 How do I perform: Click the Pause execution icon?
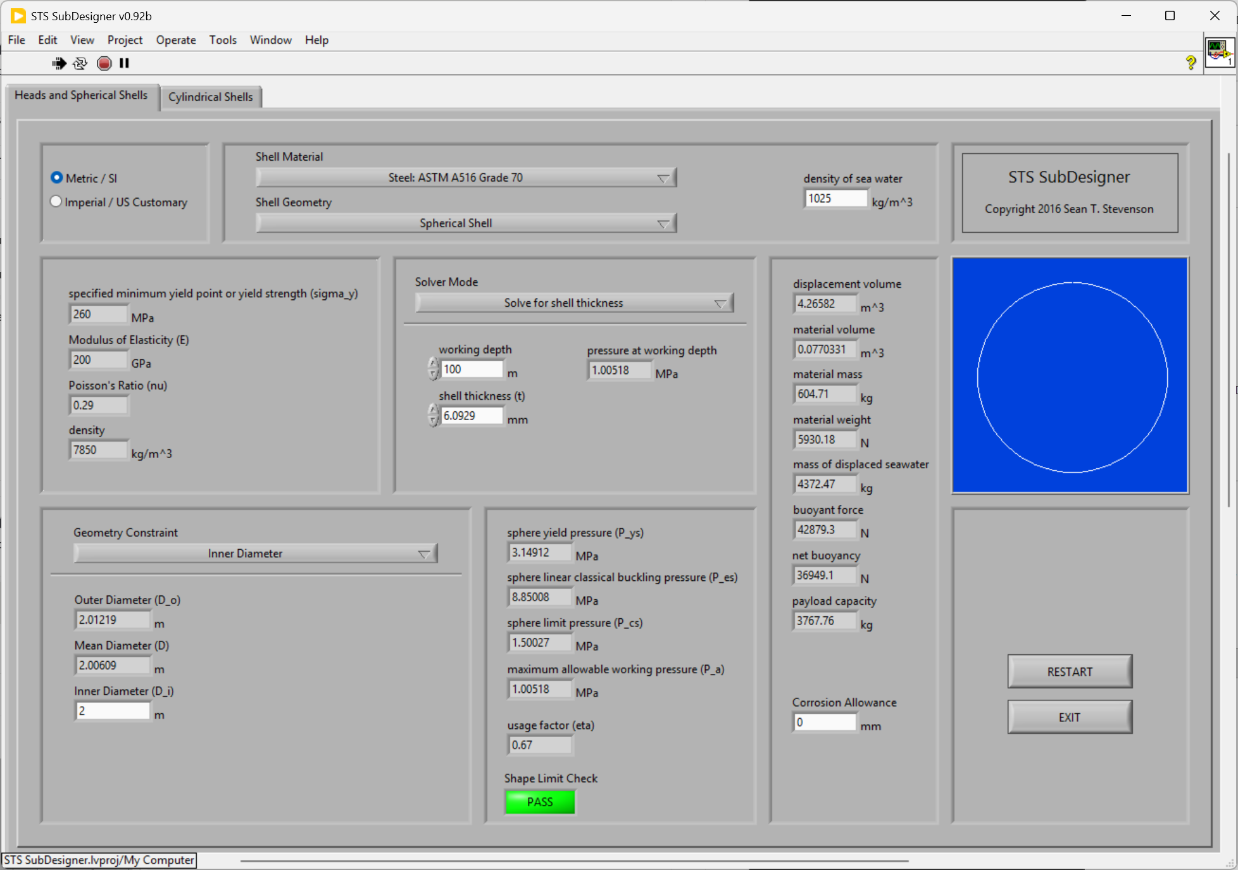pos(124,63)
